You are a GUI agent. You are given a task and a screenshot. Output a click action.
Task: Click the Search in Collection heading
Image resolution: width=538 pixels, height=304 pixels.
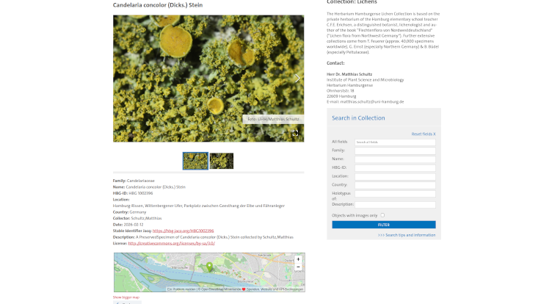358,118
